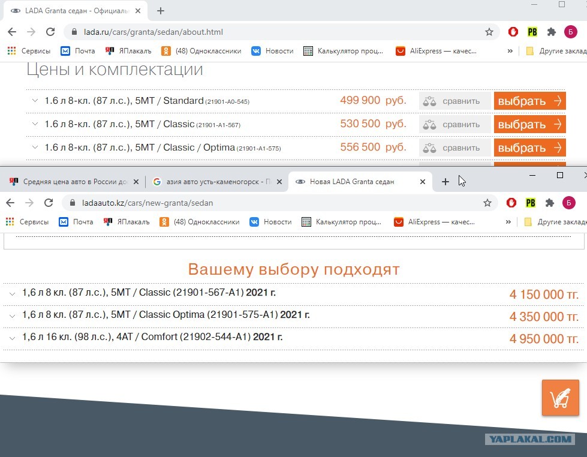Screen dimensions: 587x457
Task: Open Одноклассники bookmark in ladaauto.kz window
Action: [x=199, y=222]
